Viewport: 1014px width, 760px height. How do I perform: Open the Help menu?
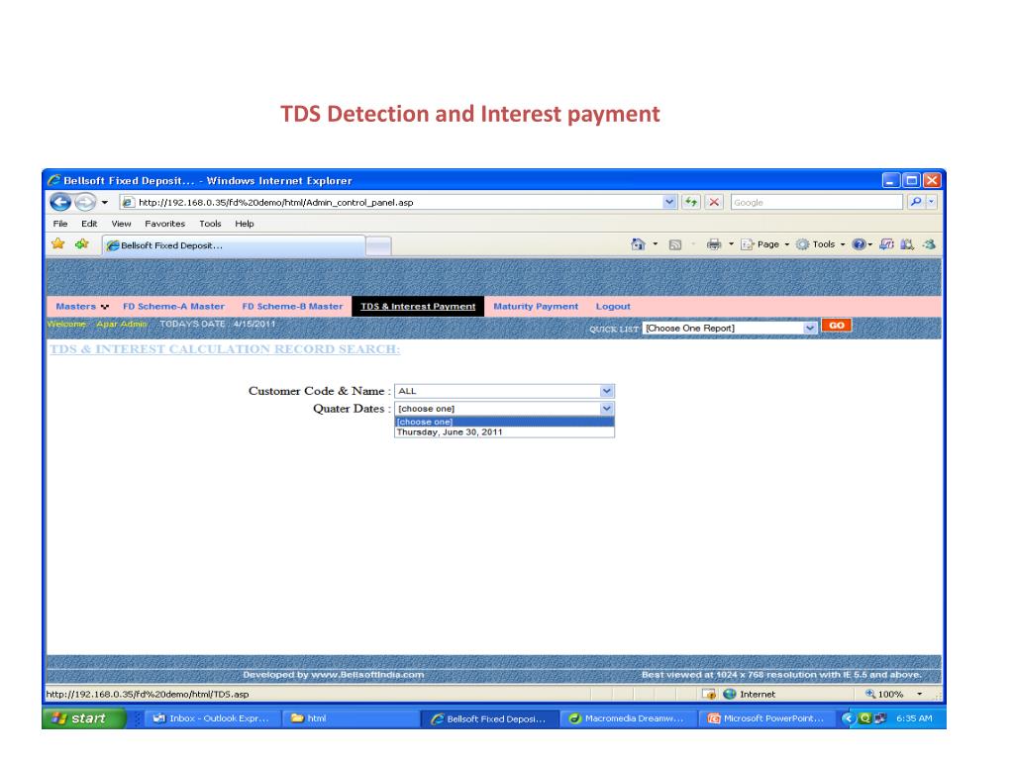[245, 224]
